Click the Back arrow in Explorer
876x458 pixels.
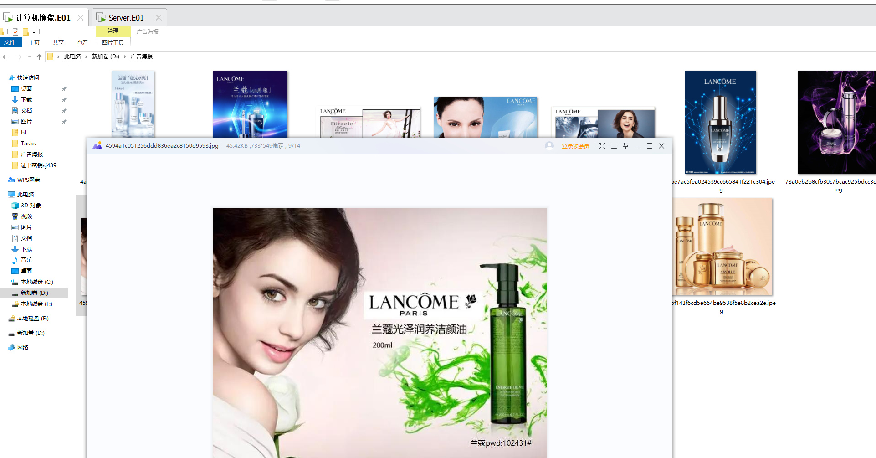point(6,57)
